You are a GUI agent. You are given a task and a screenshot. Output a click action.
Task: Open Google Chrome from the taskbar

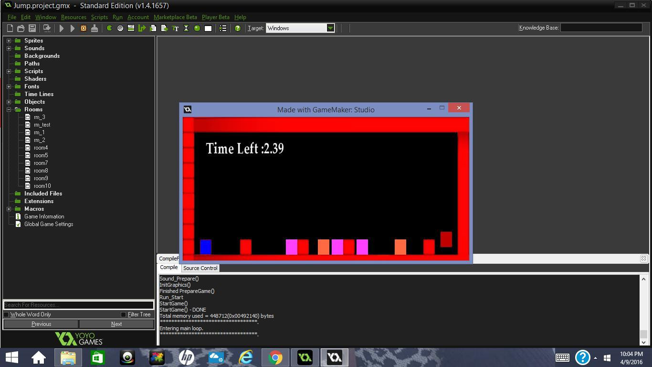[275, 357]
